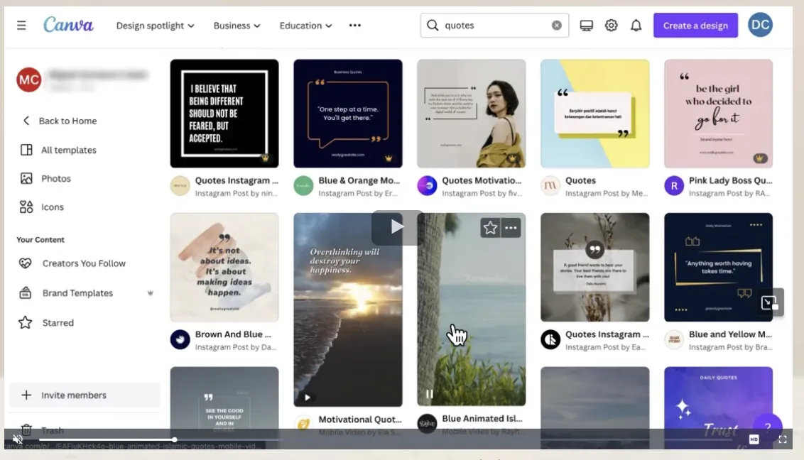Click the search magnifier icon
Screen dimensions: 804x460
click(433, 25)
